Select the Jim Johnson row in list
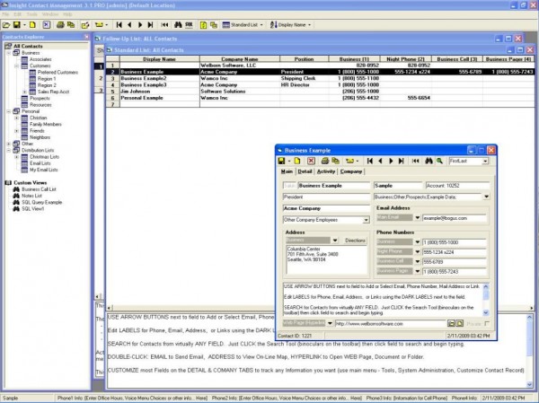Image resolution: width=539 pixels, height=403 pixels. click(136, 91)
